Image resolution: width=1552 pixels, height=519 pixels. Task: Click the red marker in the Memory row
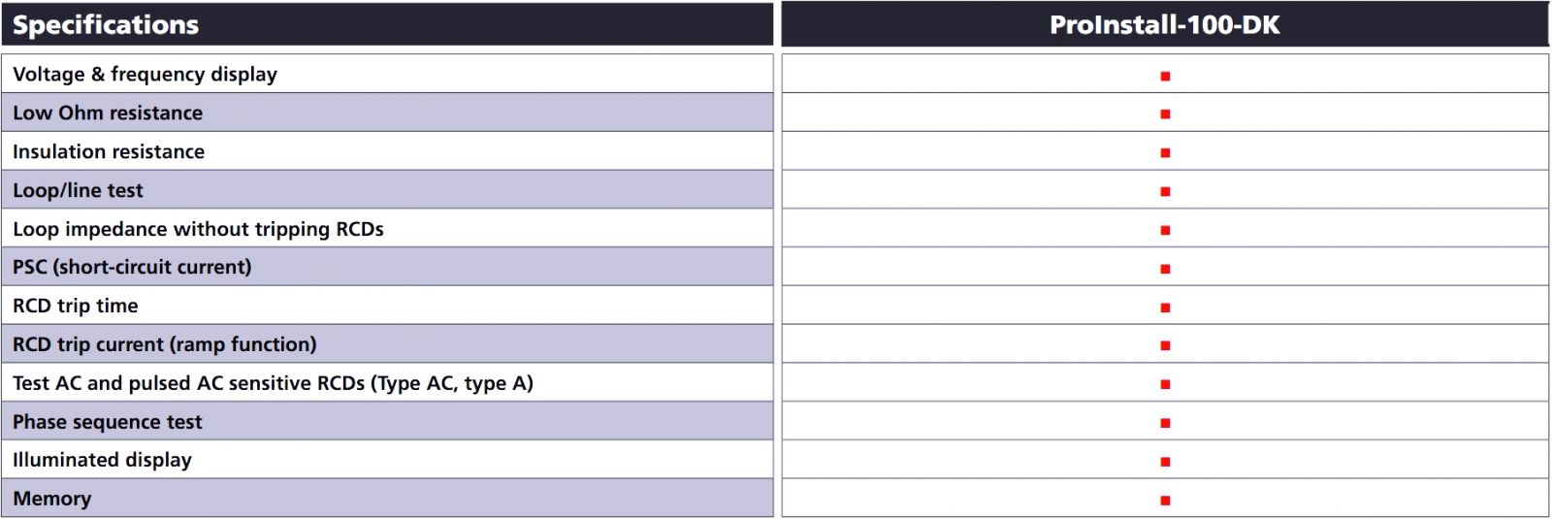point(1165,501)
